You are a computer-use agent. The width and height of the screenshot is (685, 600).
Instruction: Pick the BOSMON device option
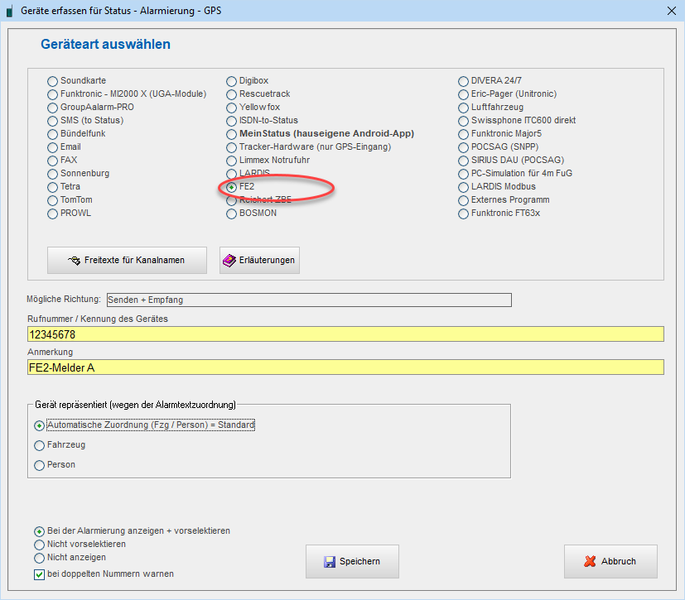point(232,214)
